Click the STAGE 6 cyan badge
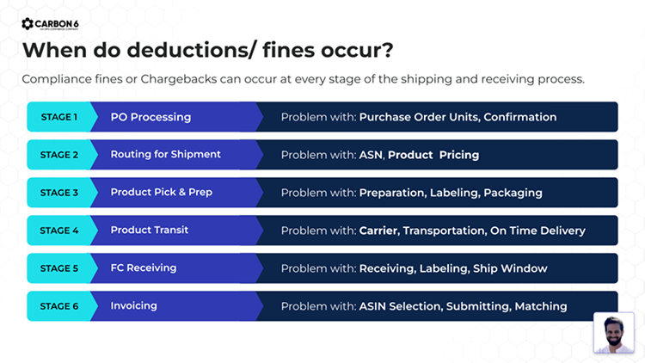This screenshot has width=645, height=363. [58, 306]
